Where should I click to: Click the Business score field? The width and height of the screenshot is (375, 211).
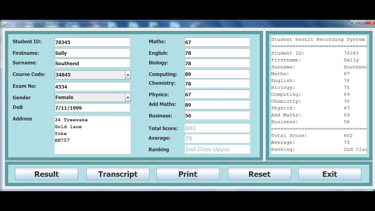coord(217,115)
